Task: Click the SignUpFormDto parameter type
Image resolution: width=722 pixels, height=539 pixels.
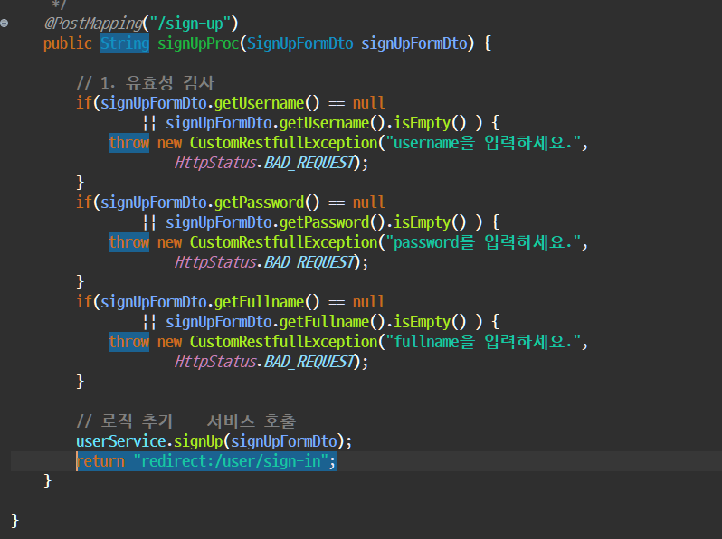Action: (299, 43)
